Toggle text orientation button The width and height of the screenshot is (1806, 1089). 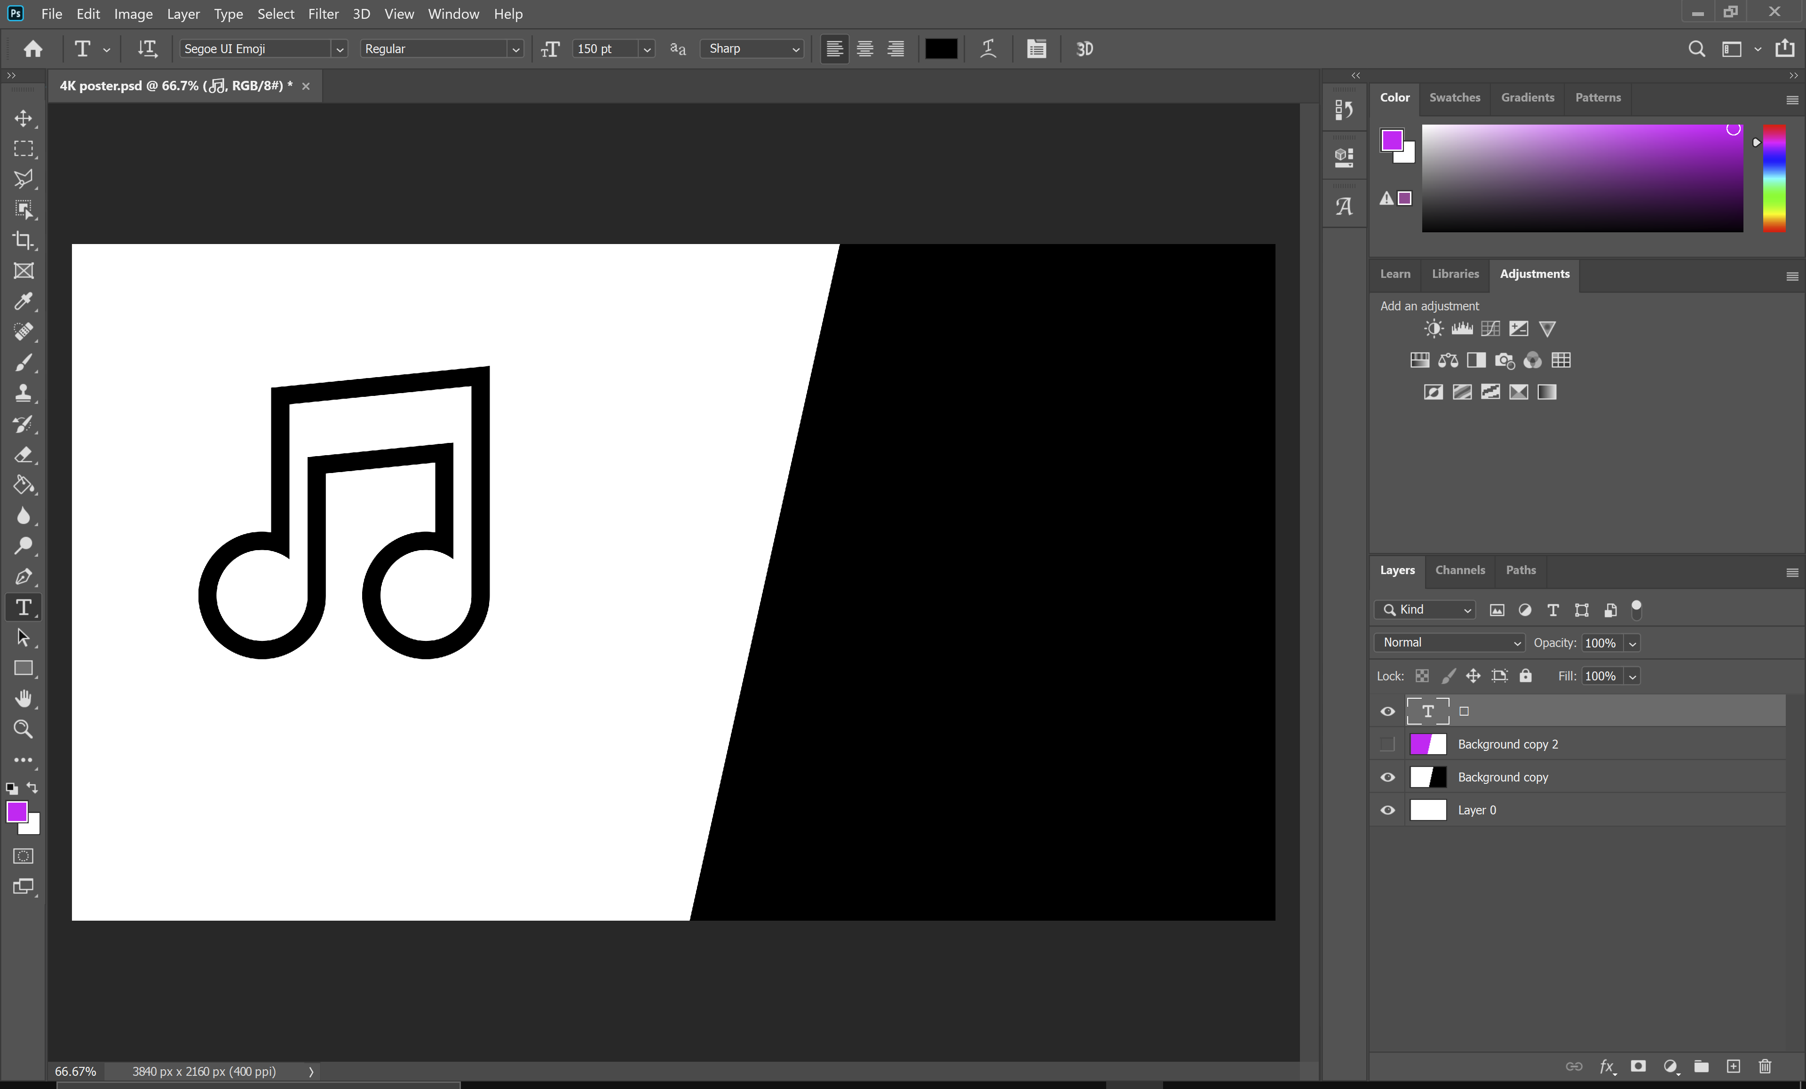click(x=147, y=49)
